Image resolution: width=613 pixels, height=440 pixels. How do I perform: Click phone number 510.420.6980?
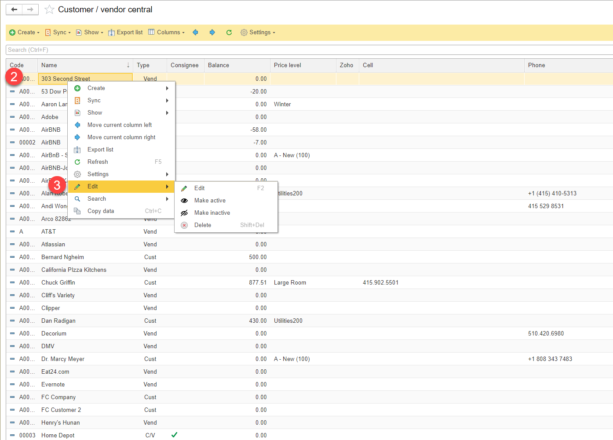point(546,333)
